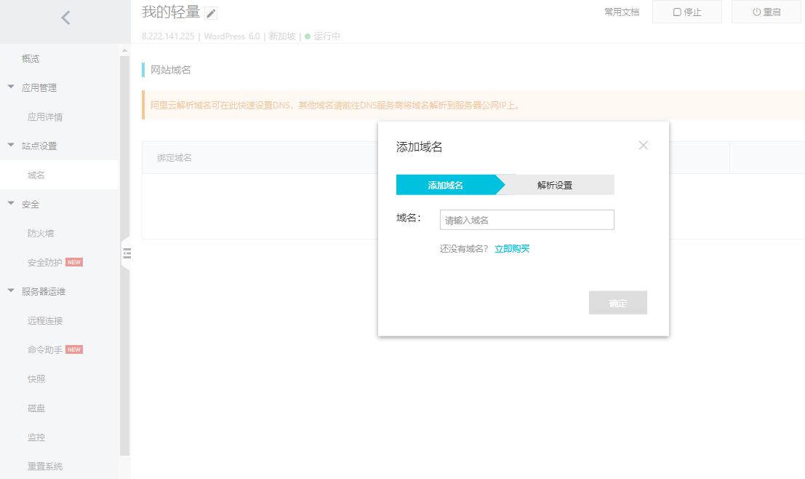
Task: Select 监控 from the sidebar menu
Action: (37, 437)
